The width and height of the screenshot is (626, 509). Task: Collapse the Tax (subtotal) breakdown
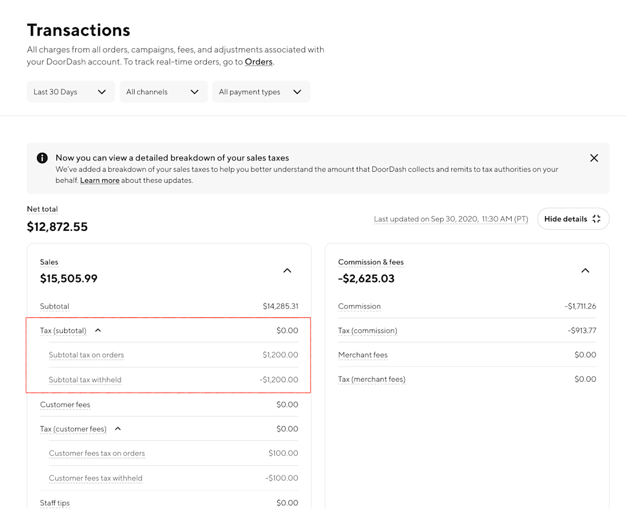97,330
